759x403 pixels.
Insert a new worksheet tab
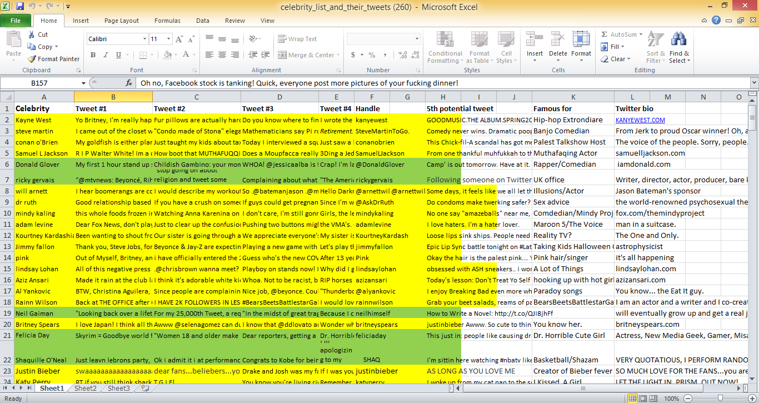[145, 389]
